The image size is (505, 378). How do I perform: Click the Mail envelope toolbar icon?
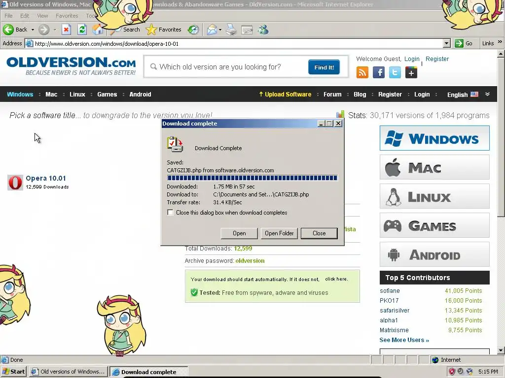212,30
